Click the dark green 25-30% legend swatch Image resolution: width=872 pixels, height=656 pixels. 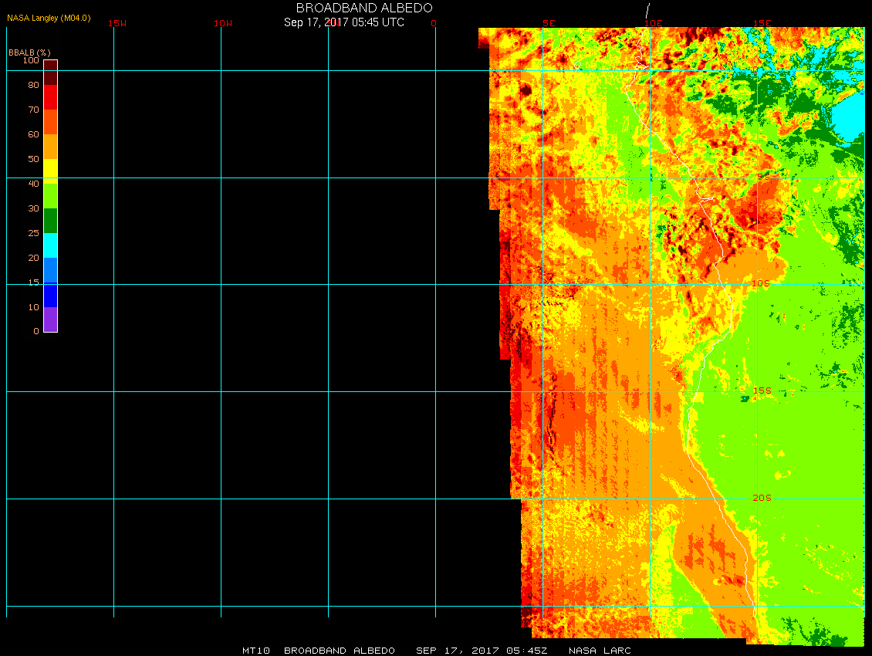click(50, 221)
